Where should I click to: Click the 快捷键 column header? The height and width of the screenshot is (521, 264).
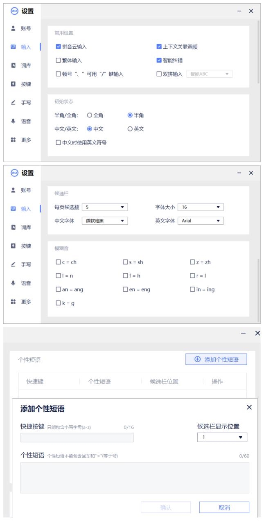click(35, 381)
